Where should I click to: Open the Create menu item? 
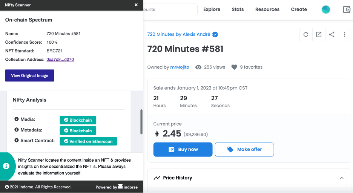(x=299, y=9)
